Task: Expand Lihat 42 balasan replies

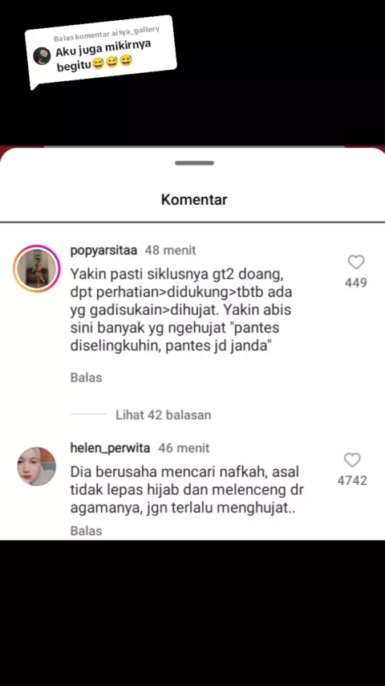Action: 163,414
